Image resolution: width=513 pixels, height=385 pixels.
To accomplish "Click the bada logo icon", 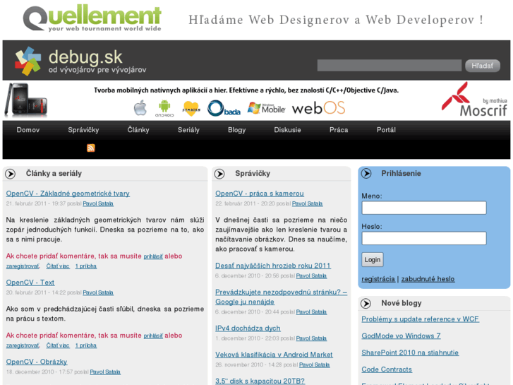I will tap(224, 109).
